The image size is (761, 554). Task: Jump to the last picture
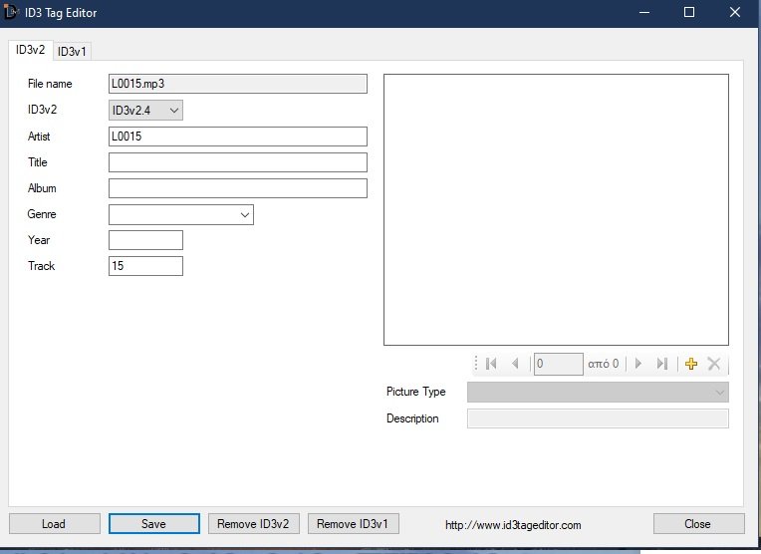coord(662,365)
